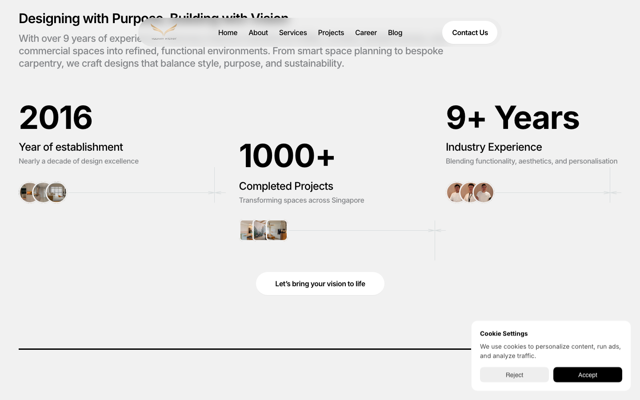Click the Contact Us button
The height and width of the screenshot is (400, 640).
[470, 32]
